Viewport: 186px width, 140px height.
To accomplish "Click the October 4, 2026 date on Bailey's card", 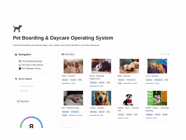I will click(151, 118).
